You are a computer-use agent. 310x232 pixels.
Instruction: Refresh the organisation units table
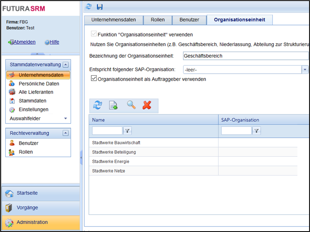click(98, 105)
